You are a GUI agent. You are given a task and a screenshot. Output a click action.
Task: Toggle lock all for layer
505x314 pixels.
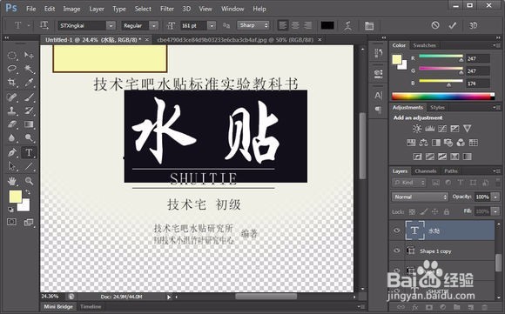(447, 211)
